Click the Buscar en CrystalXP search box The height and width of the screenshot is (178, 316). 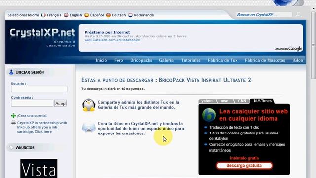pos(264,15)
